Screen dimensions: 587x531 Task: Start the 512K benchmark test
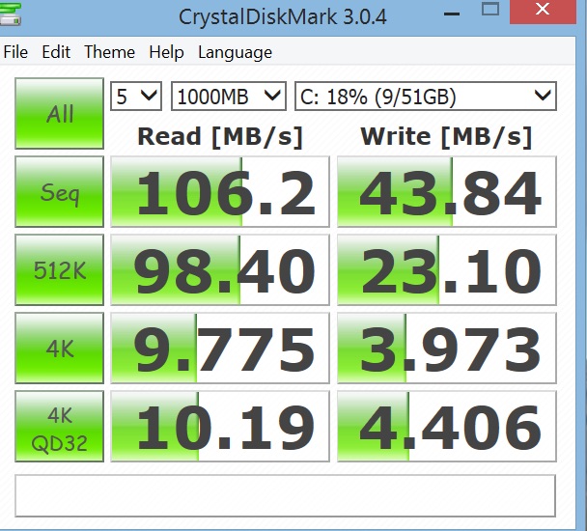pyautogui.click(x=59, y=270)
